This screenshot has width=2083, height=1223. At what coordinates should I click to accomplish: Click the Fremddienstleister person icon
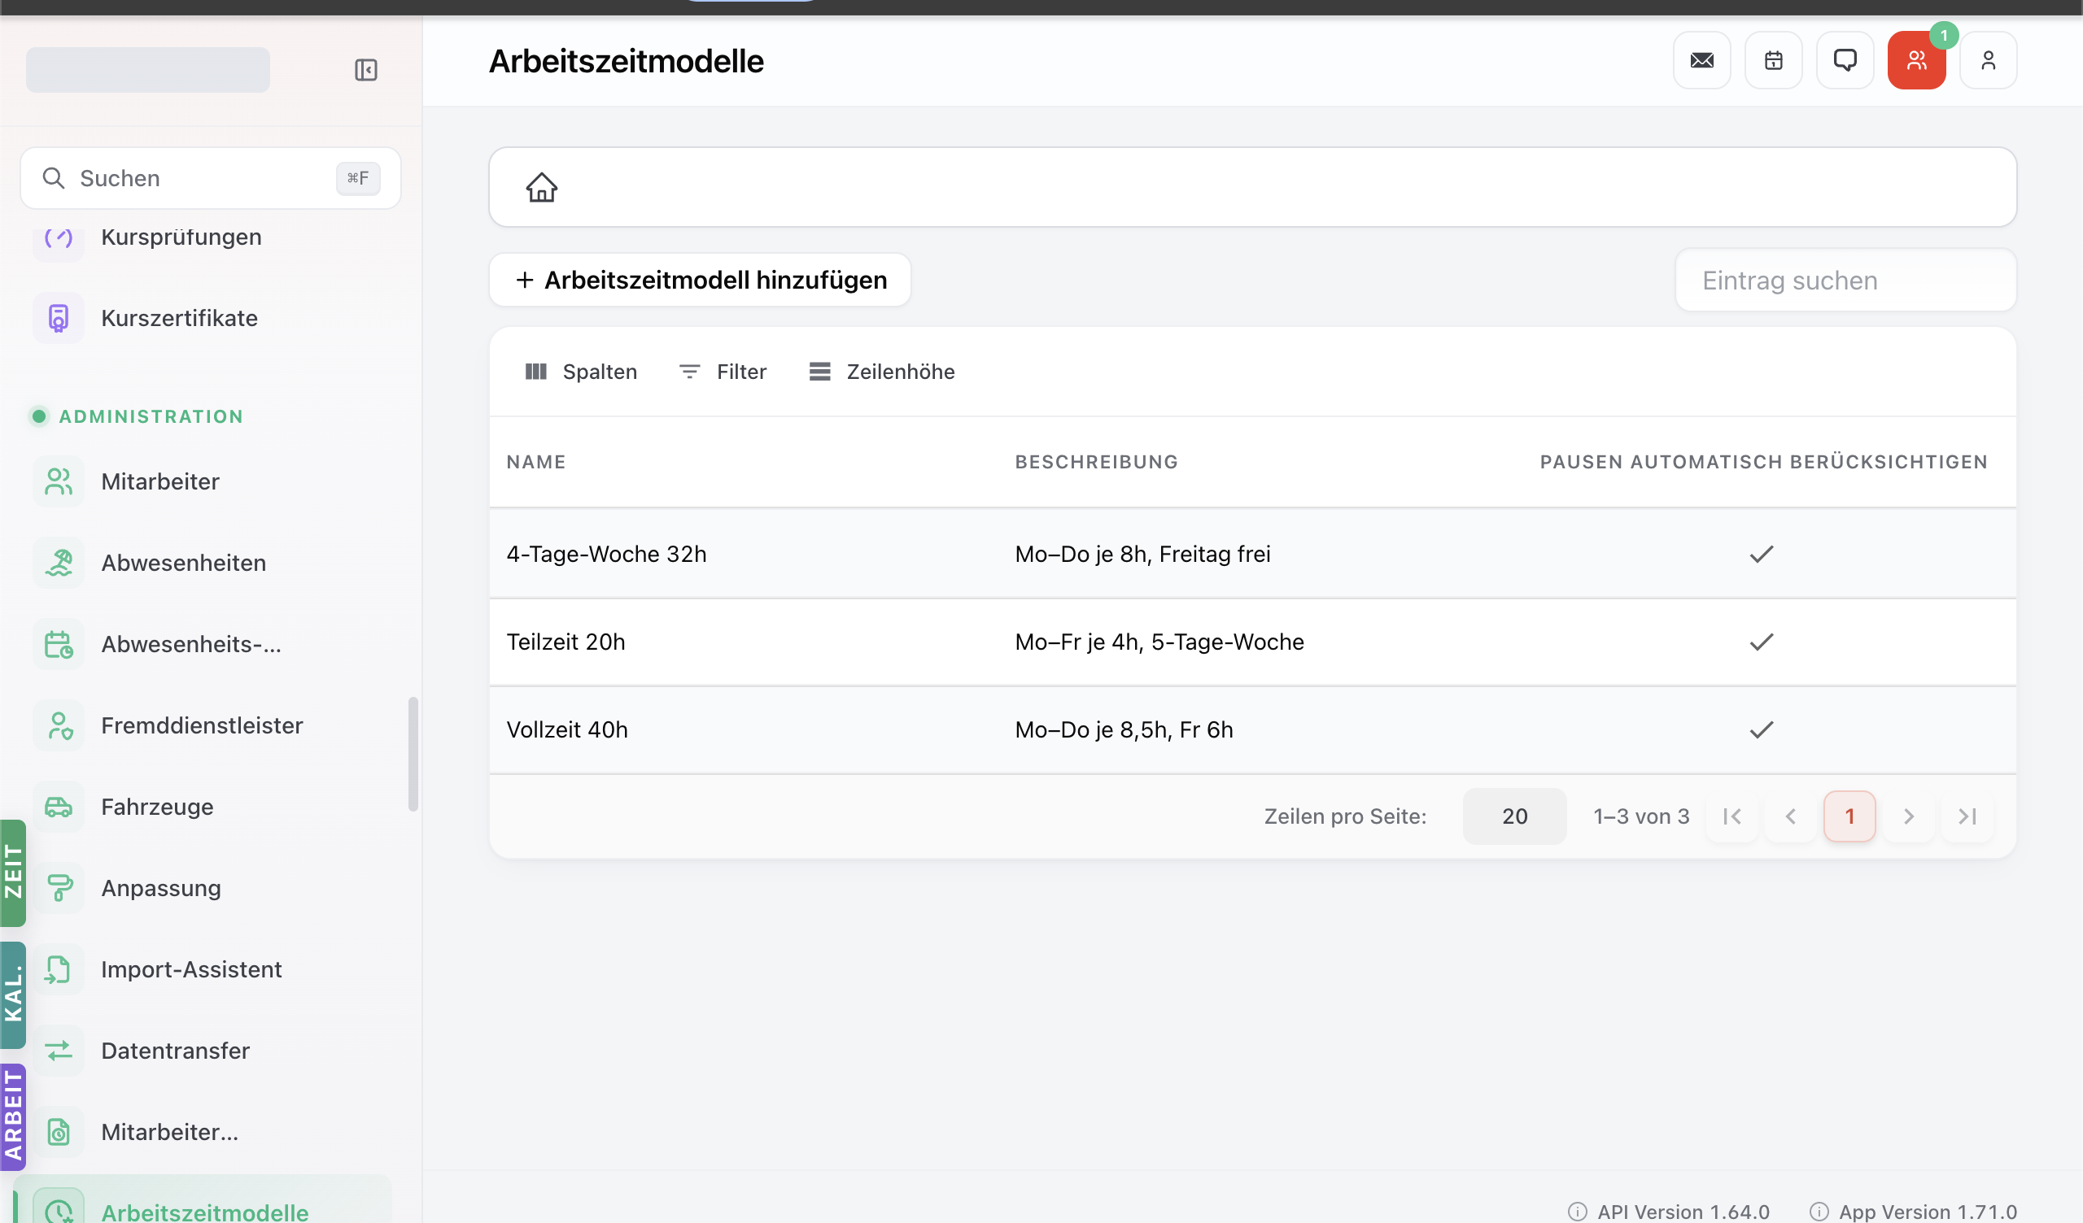click(58, 725)
